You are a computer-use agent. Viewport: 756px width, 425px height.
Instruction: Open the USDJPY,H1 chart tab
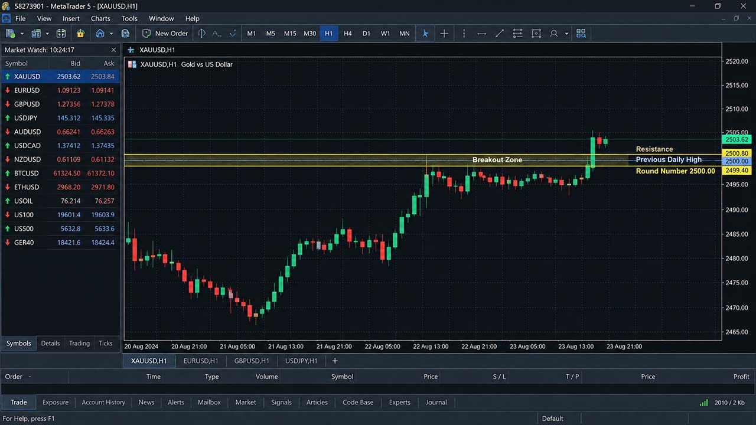point(301,361)
